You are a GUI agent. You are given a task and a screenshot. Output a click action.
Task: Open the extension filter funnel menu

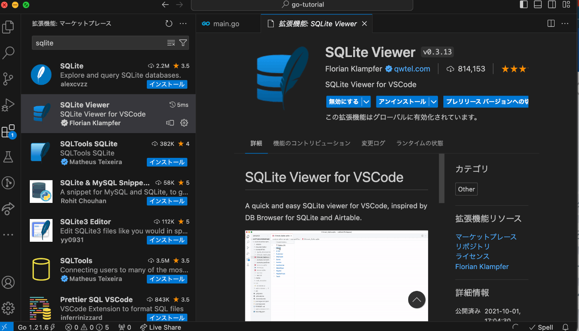point(183,43)
